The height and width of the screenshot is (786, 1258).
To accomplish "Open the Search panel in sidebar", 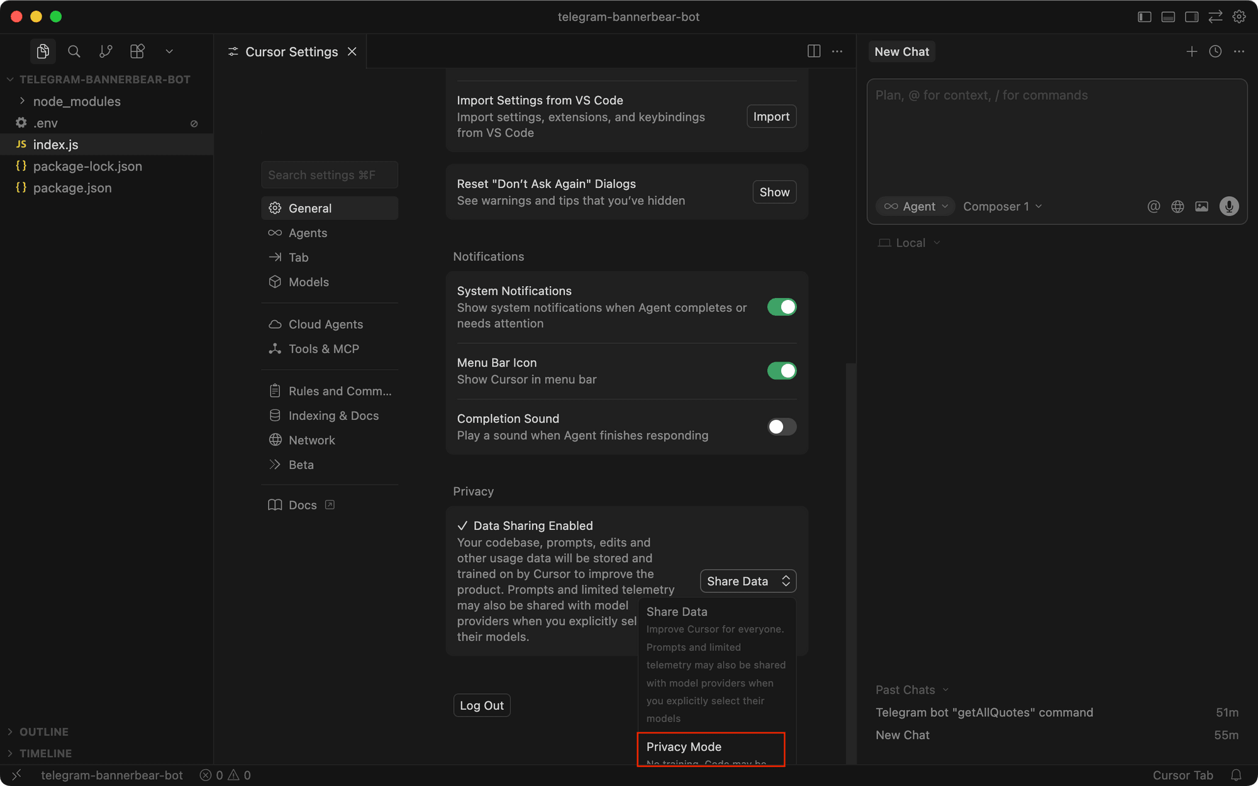I will coord(74,52).
